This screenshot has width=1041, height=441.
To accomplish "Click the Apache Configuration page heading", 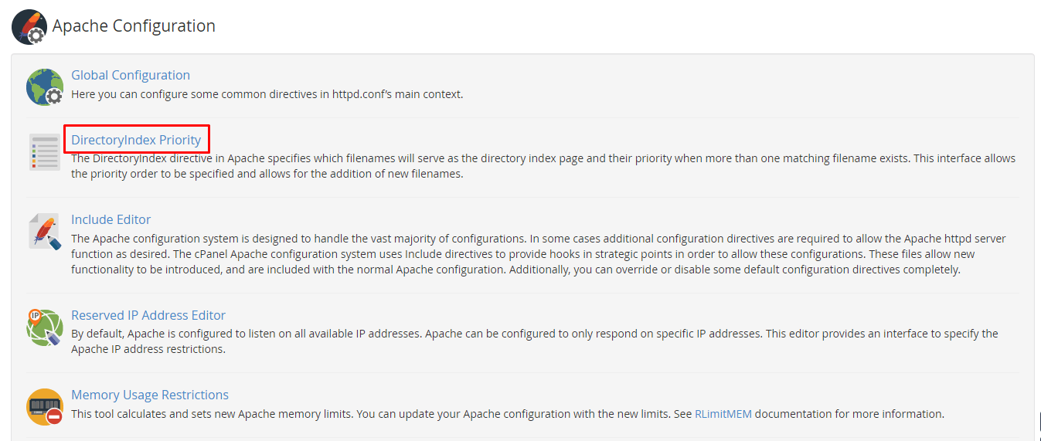I will point(134,25).
